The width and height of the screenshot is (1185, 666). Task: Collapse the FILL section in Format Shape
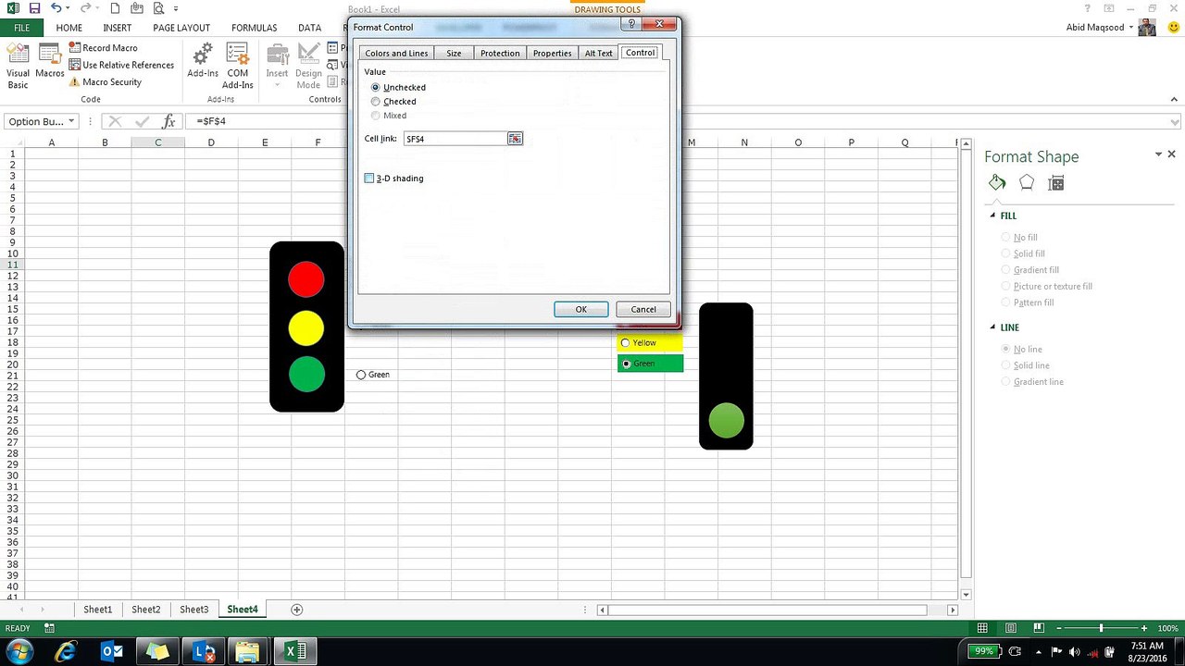(993, 216)
